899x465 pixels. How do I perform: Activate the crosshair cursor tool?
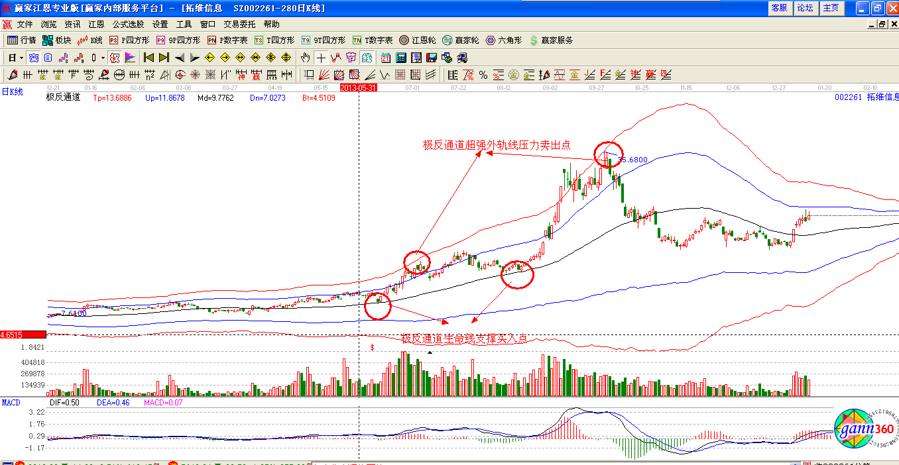click(321, 58)
